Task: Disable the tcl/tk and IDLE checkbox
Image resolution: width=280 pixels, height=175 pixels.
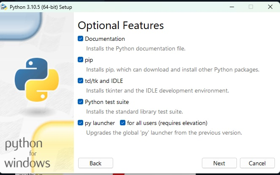Action: 80,81
